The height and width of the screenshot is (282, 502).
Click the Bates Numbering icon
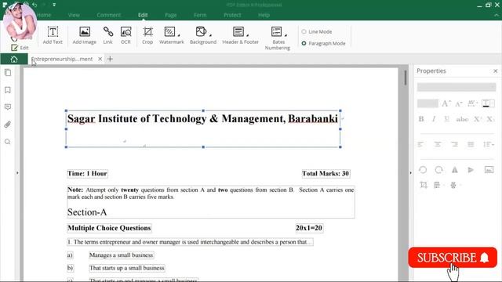[x=276, y=31]
